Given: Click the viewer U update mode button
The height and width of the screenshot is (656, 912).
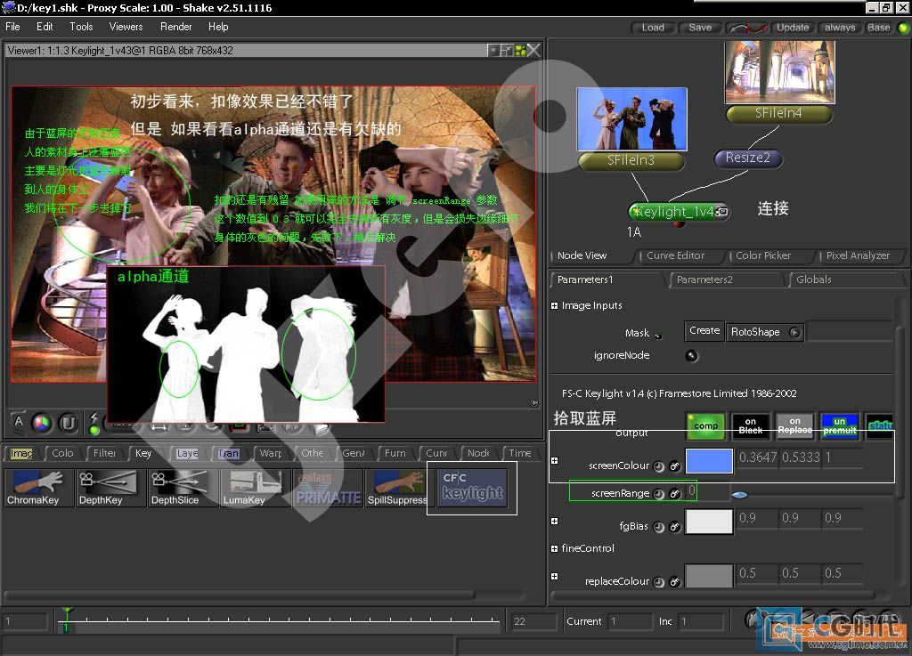Looking at the screenshot, I should (x=68, y=423).
